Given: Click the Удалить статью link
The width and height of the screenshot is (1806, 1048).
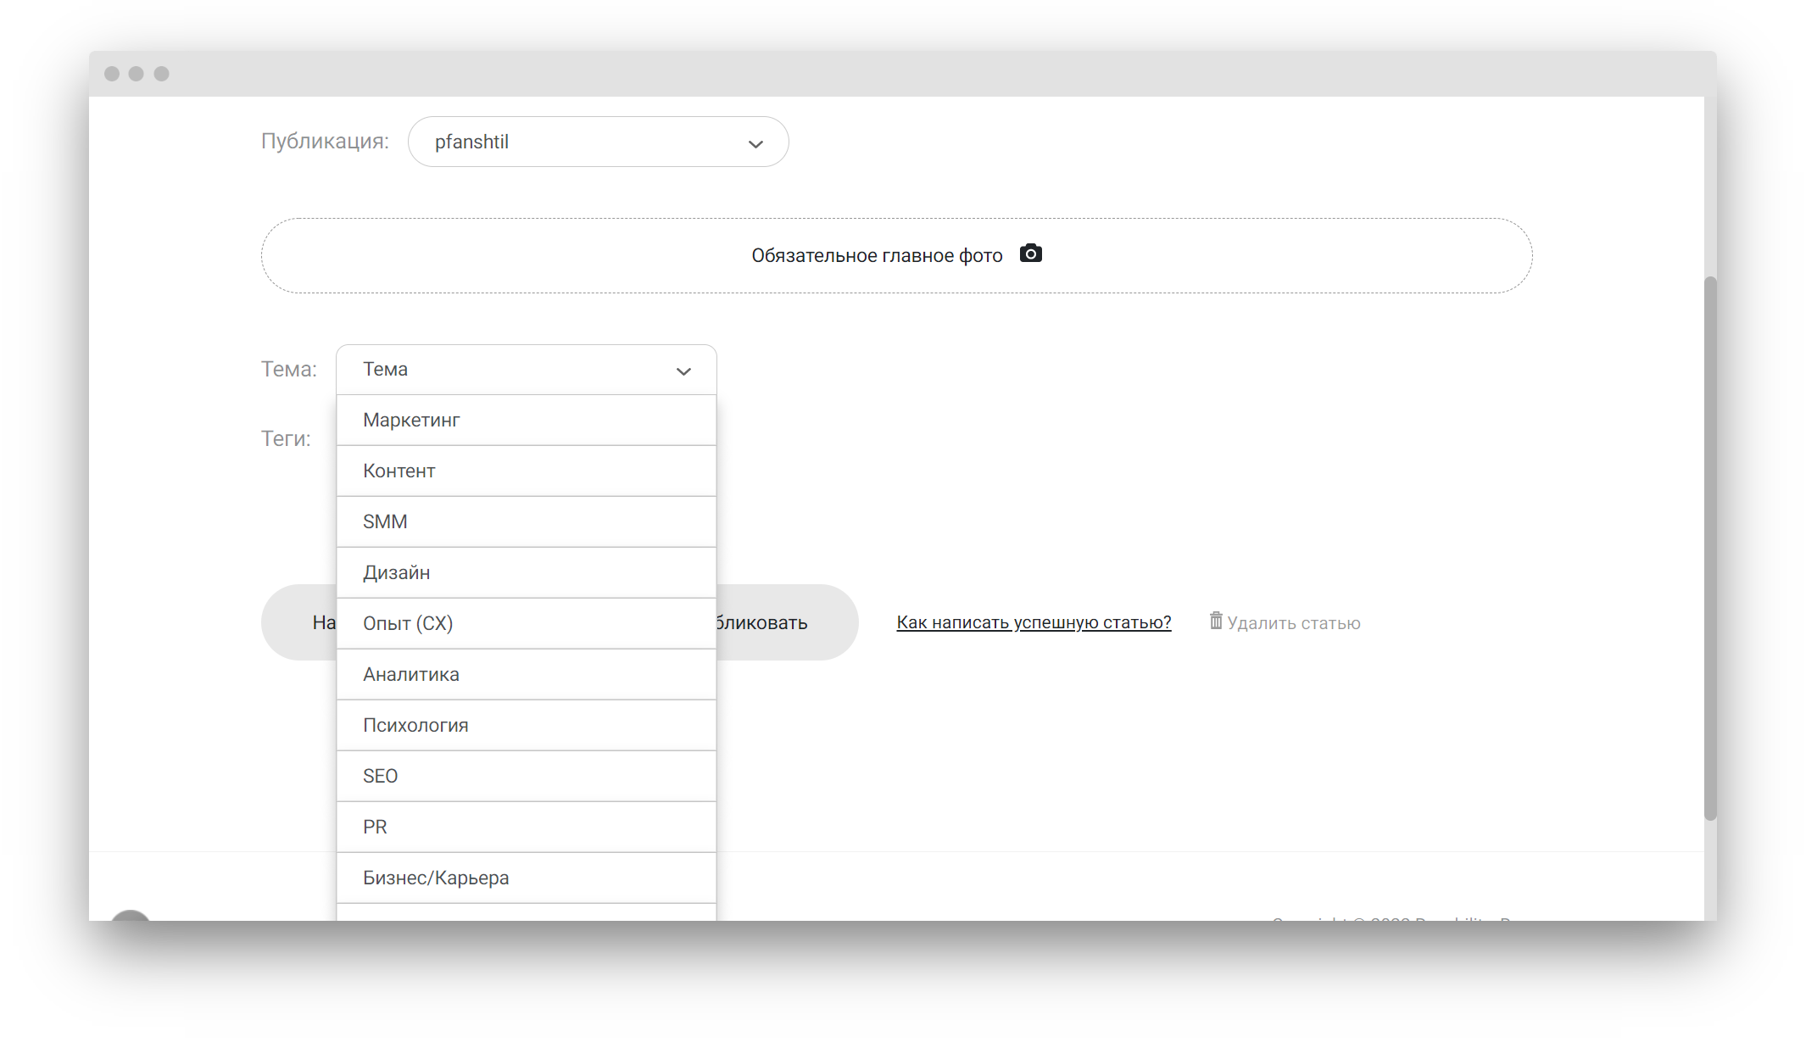Looking at the screenshot, I should 1293,623.
